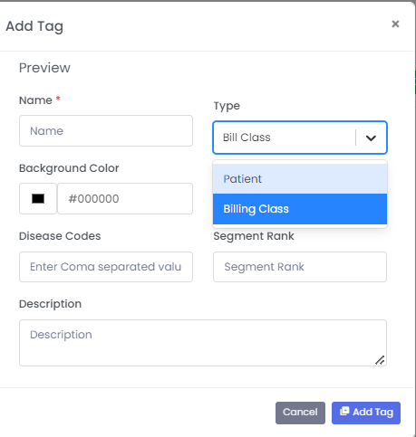This screenshot has height=437, width=416.
Task: Click the Type field label
Action: pos(227,106)
